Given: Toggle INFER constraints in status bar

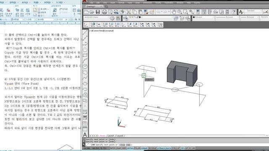Looking at the screenshot, I should [113, 148].
